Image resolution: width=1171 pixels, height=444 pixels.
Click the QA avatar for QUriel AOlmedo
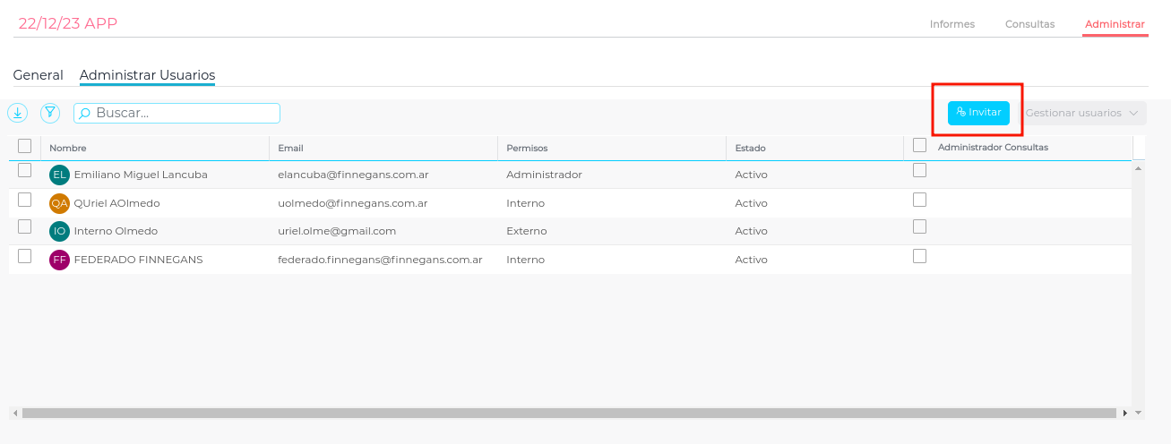[x=59, y=203]
